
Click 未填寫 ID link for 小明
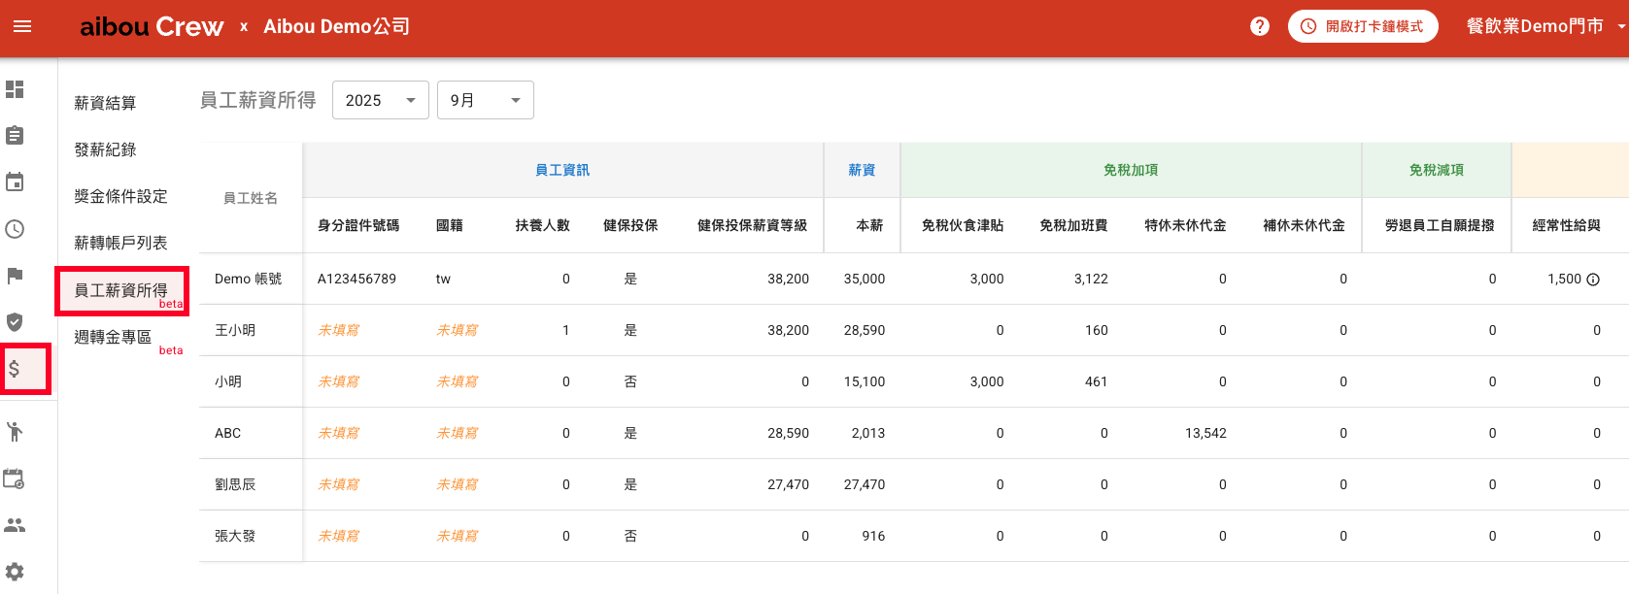(338, 381)
